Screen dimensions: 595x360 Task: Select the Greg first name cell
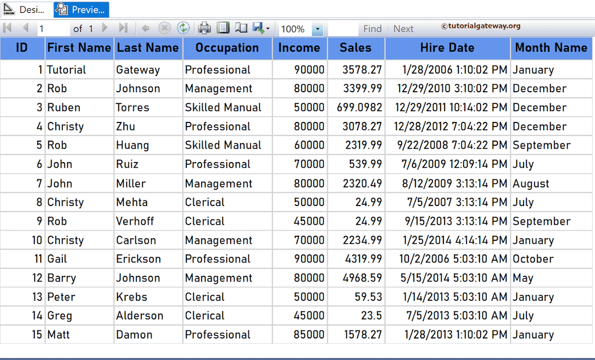point(79,316)
